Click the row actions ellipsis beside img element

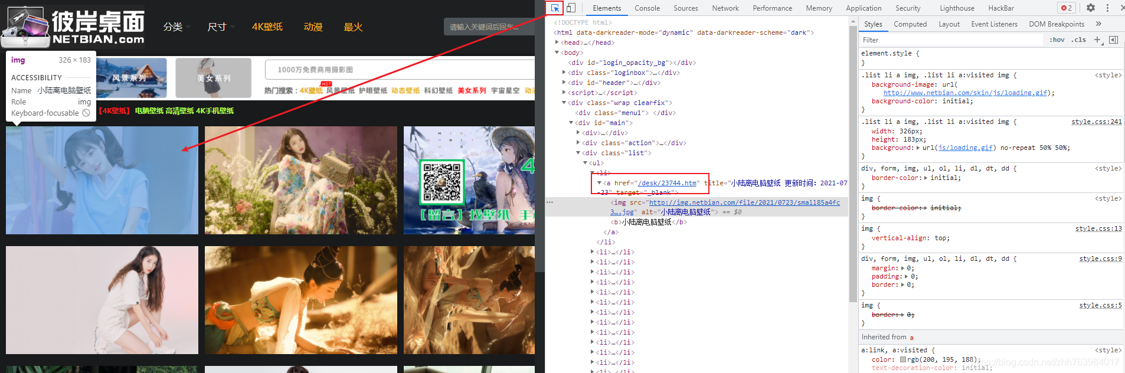click(550, 202)
